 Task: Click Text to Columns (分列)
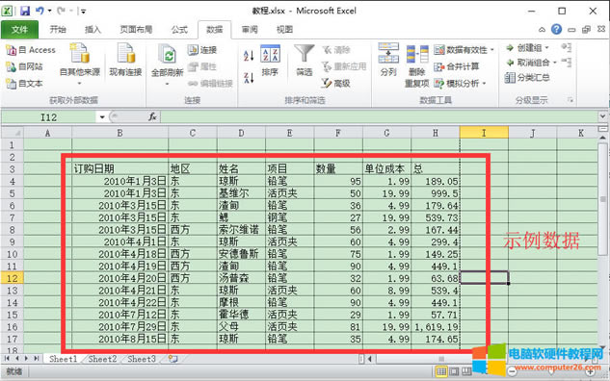[x=388, y=59]
